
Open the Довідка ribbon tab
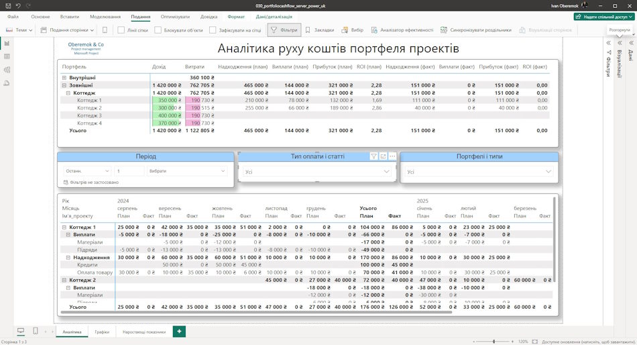click(209, 17)
